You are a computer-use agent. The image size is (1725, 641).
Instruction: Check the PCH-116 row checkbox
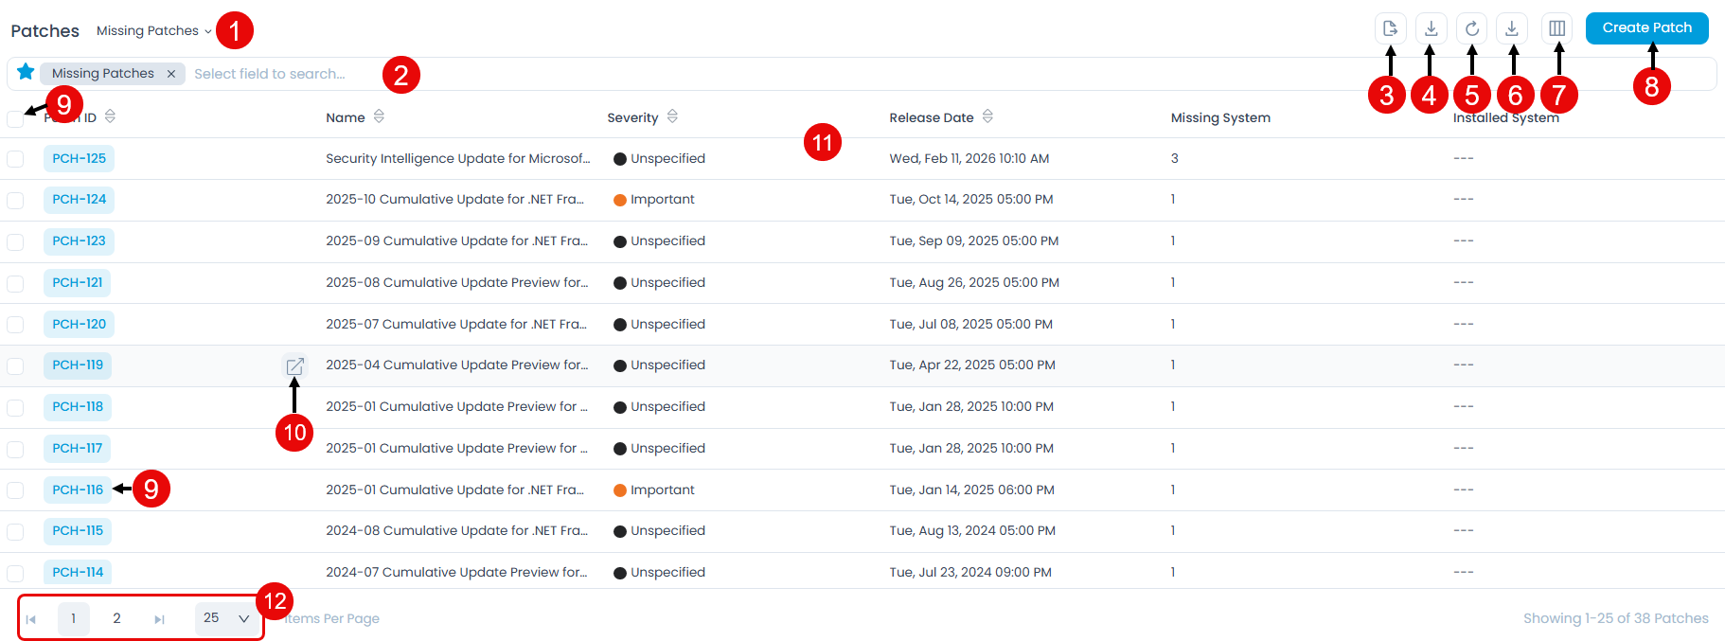pyautogui.click(x=15, y=490)
